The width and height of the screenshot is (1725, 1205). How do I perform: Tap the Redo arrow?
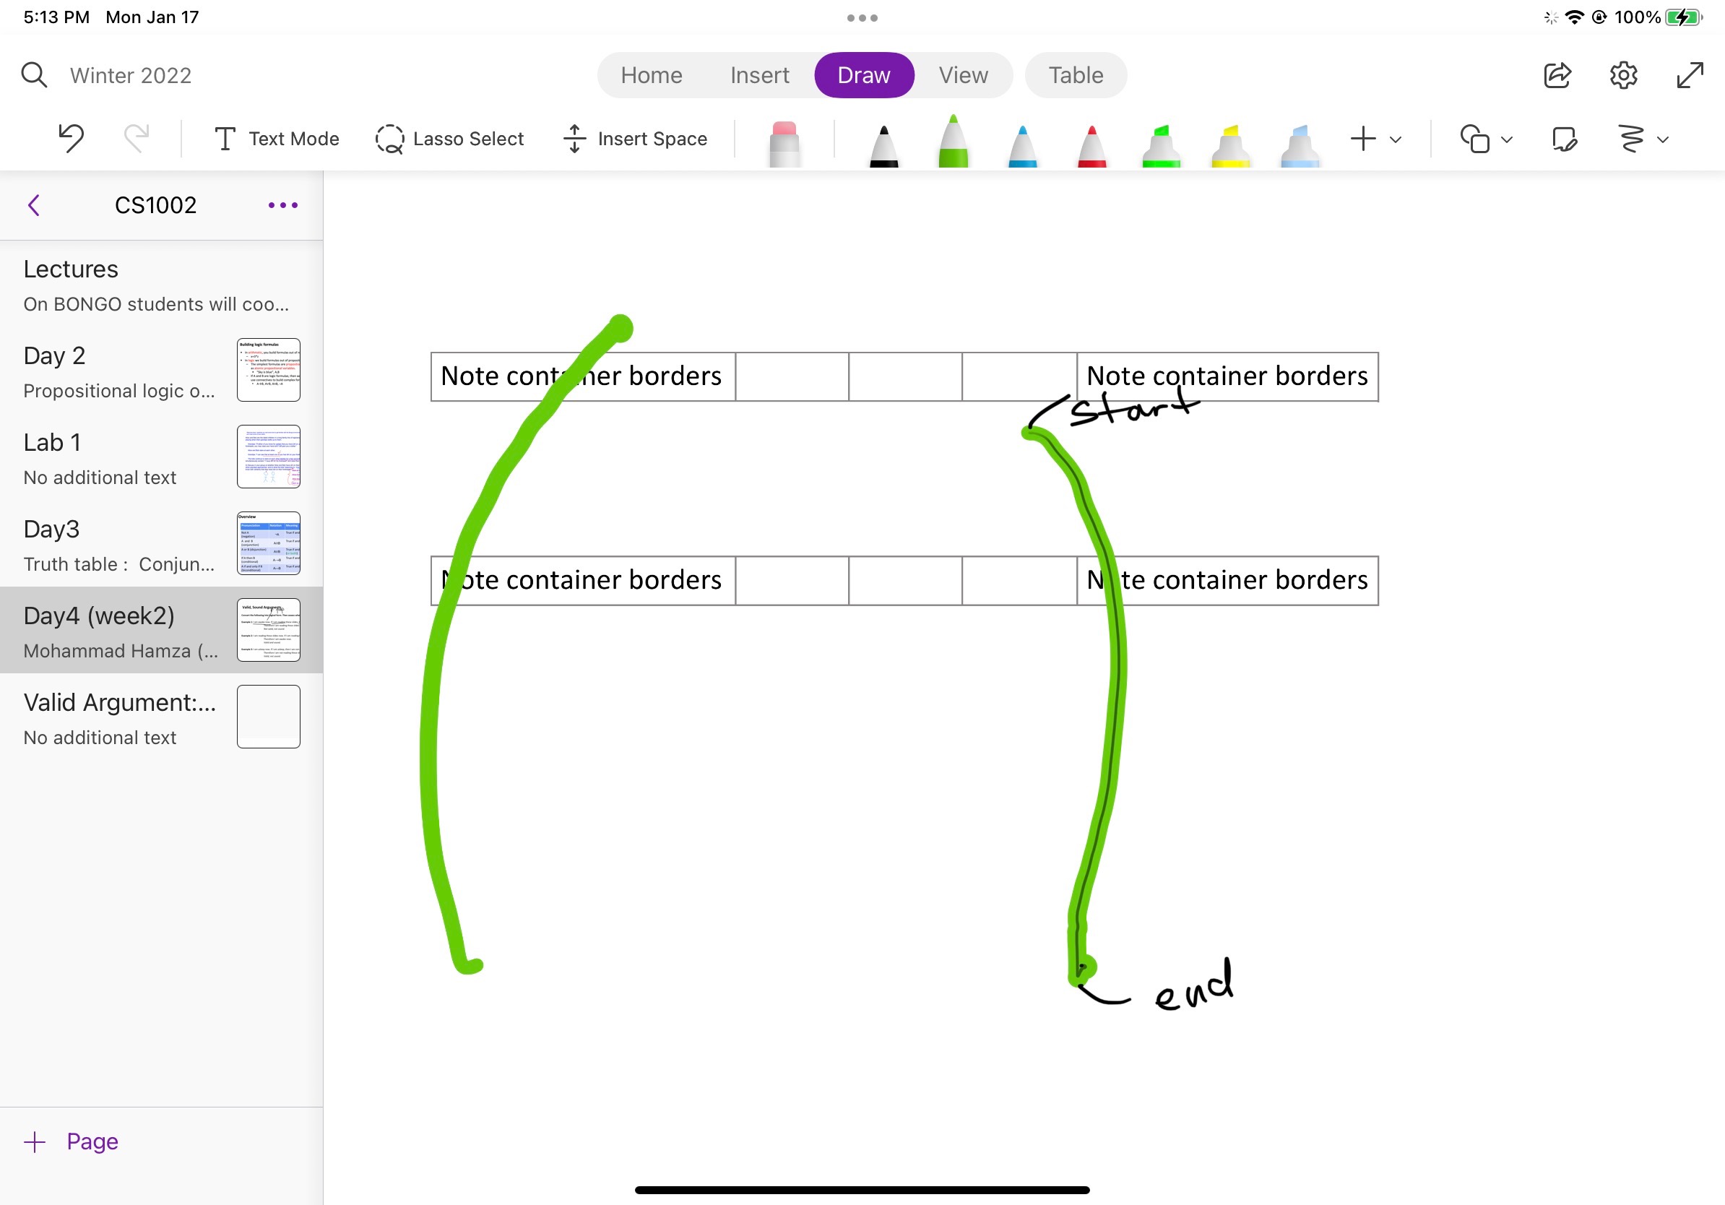click(x=137, y=139)
